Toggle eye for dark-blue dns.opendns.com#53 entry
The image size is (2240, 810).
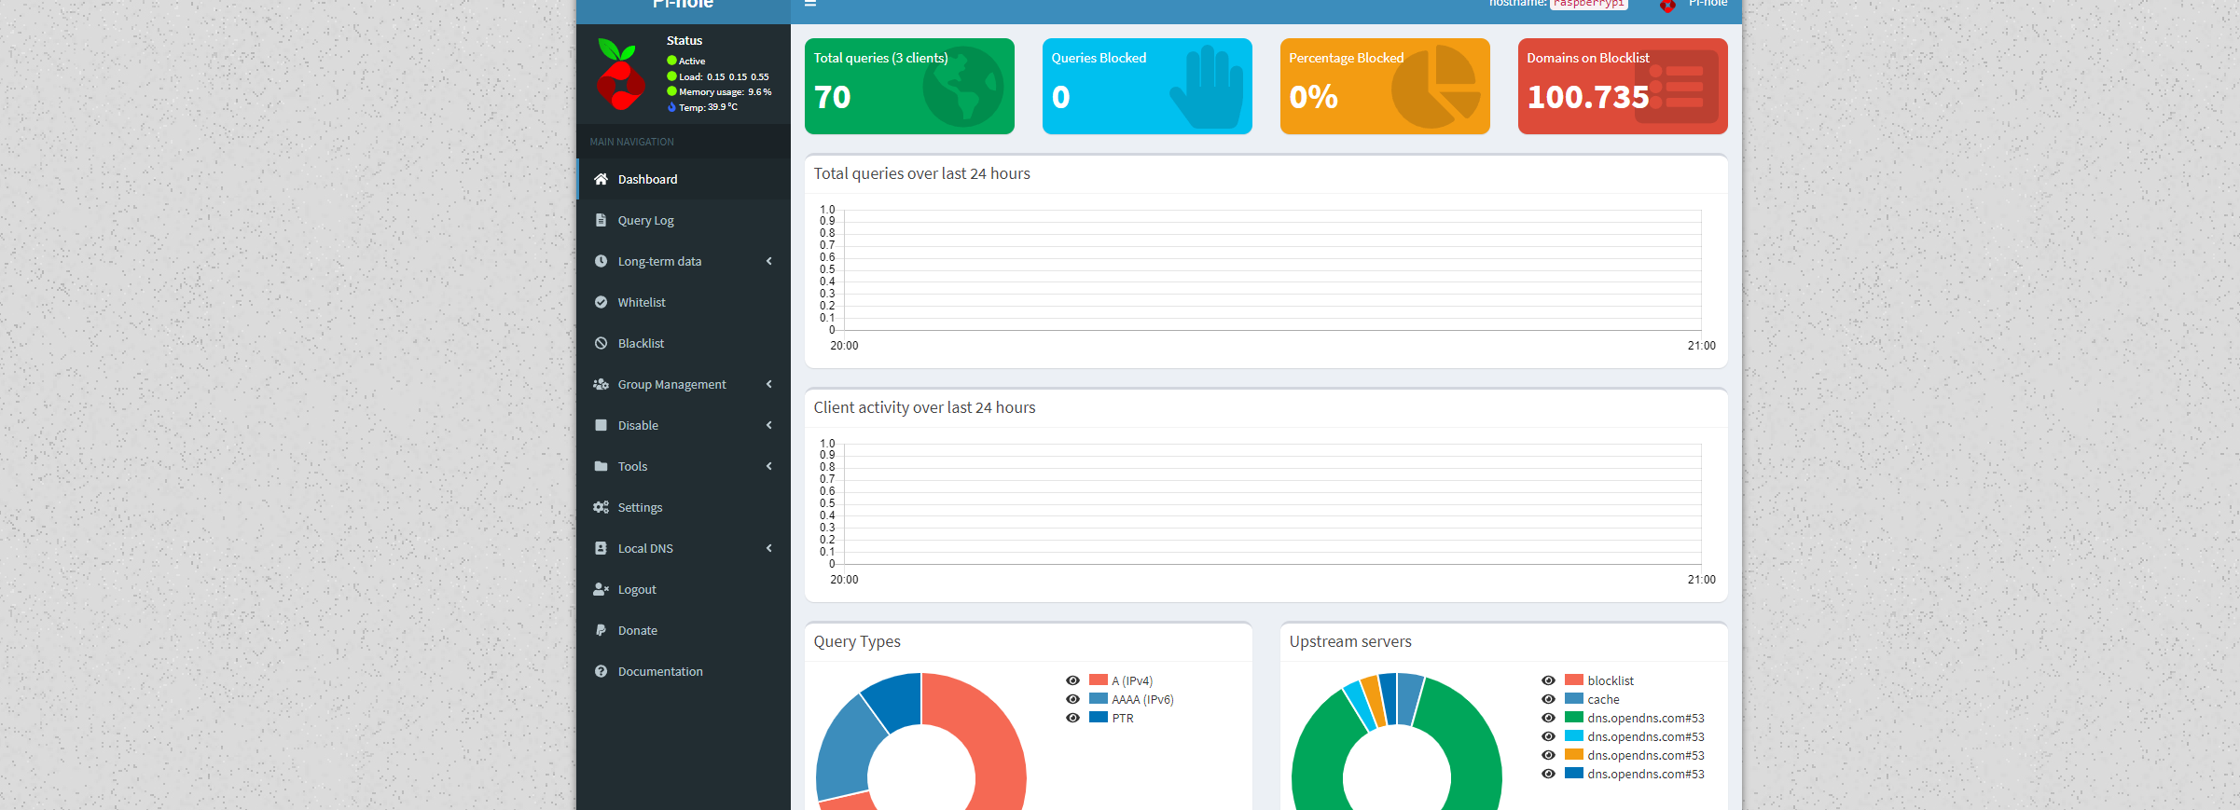coord(1548,774)
